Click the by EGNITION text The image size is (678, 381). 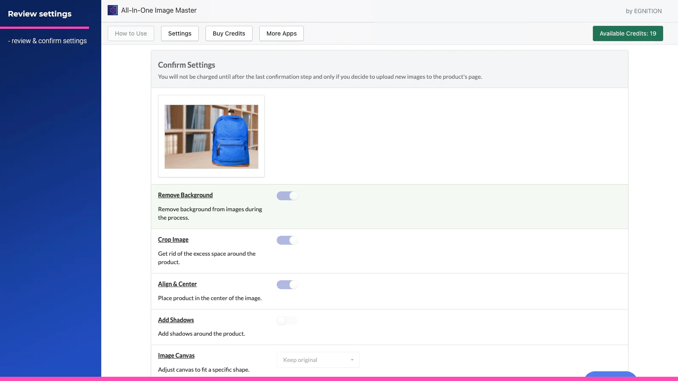click(643, 11)
